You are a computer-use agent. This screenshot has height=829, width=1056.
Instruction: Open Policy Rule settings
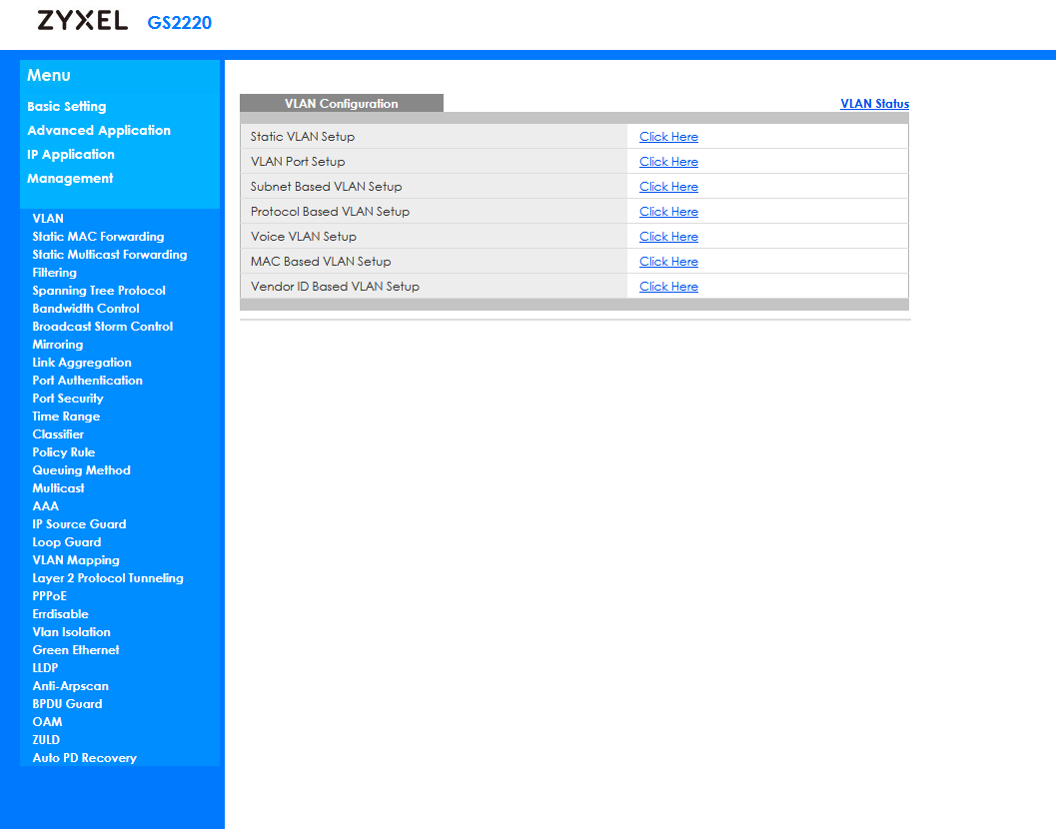63,452
